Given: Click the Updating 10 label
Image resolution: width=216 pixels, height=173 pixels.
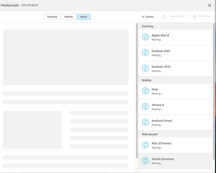Looking at the screenshot, I should click(177, 16).
